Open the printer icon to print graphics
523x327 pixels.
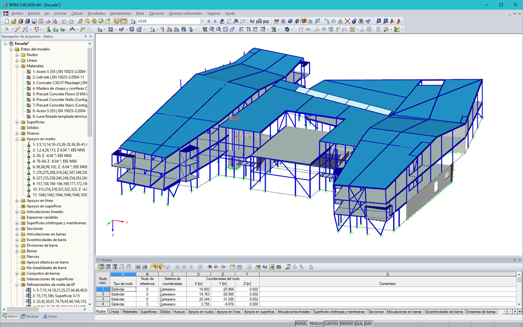coord(47,21)
